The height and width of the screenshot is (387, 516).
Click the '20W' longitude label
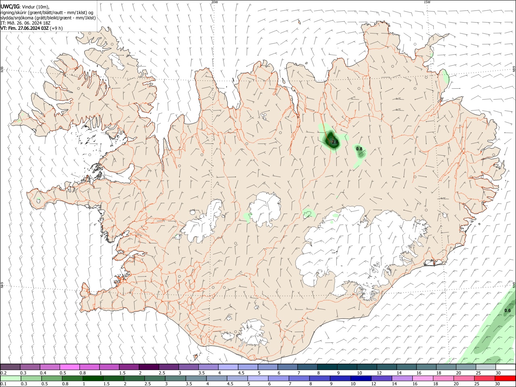tap(214, 2)
